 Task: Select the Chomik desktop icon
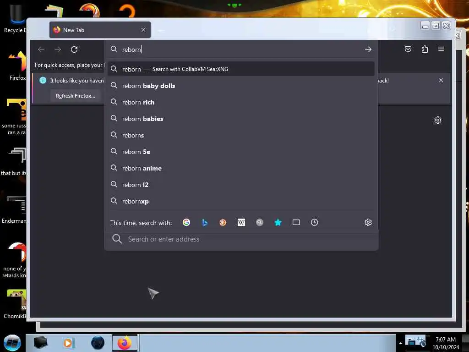(x=15, y=304)
